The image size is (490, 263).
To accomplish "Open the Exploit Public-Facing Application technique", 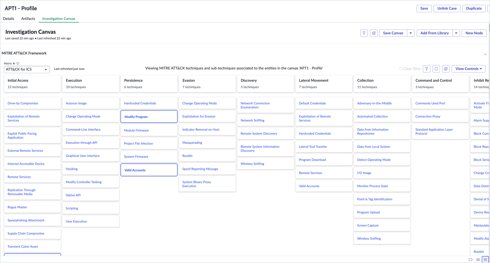I will point(32,135).
